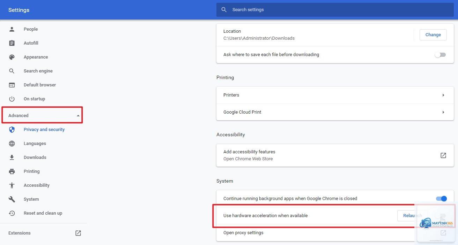Click Open Chrome Web Store subtitle
Screen dimensions: 458x245
click(x=248, y=159)
